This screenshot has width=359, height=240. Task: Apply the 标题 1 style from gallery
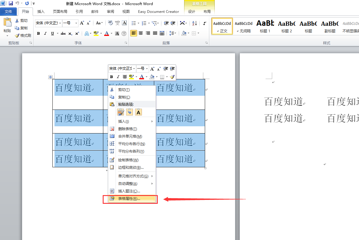tap(265, 26)
